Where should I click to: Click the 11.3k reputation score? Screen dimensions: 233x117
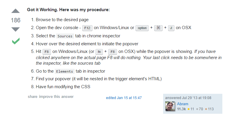181,109
